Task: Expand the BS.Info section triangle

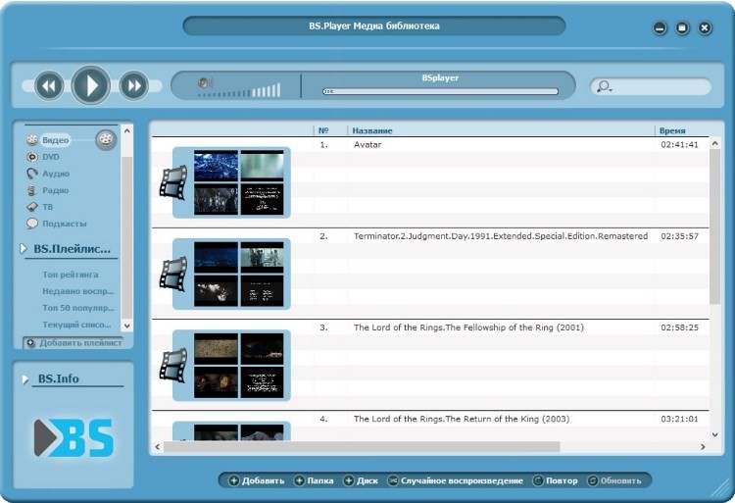Action: coord(25,379)
